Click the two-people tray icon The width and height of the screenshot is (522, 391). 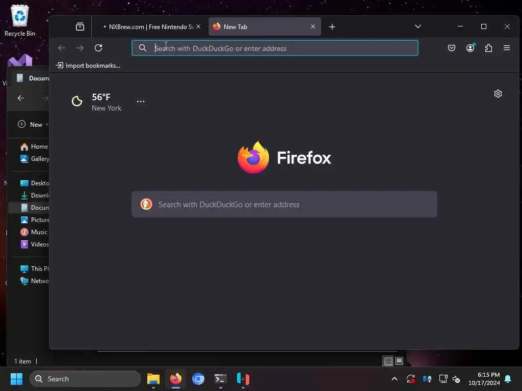point(427,379)
